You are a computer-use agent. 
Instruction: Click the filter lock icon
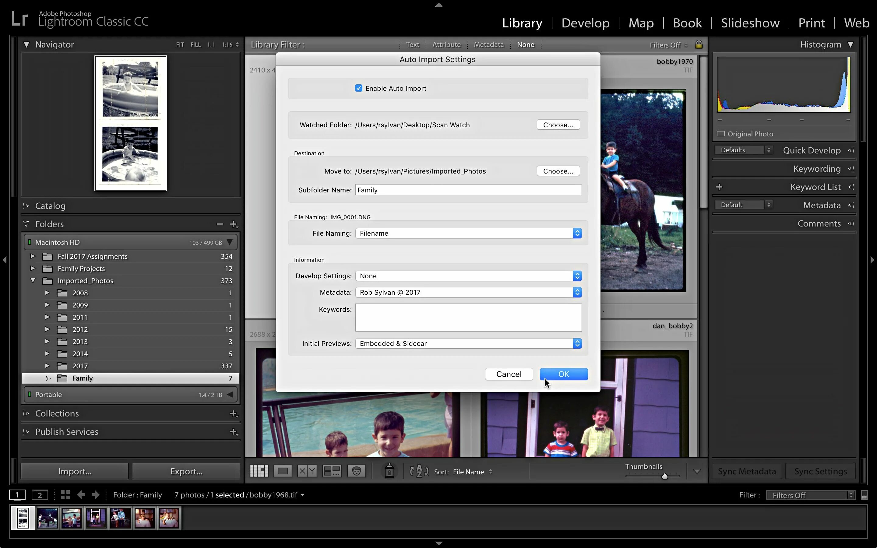pyautogui.click(x=699, y=44)
